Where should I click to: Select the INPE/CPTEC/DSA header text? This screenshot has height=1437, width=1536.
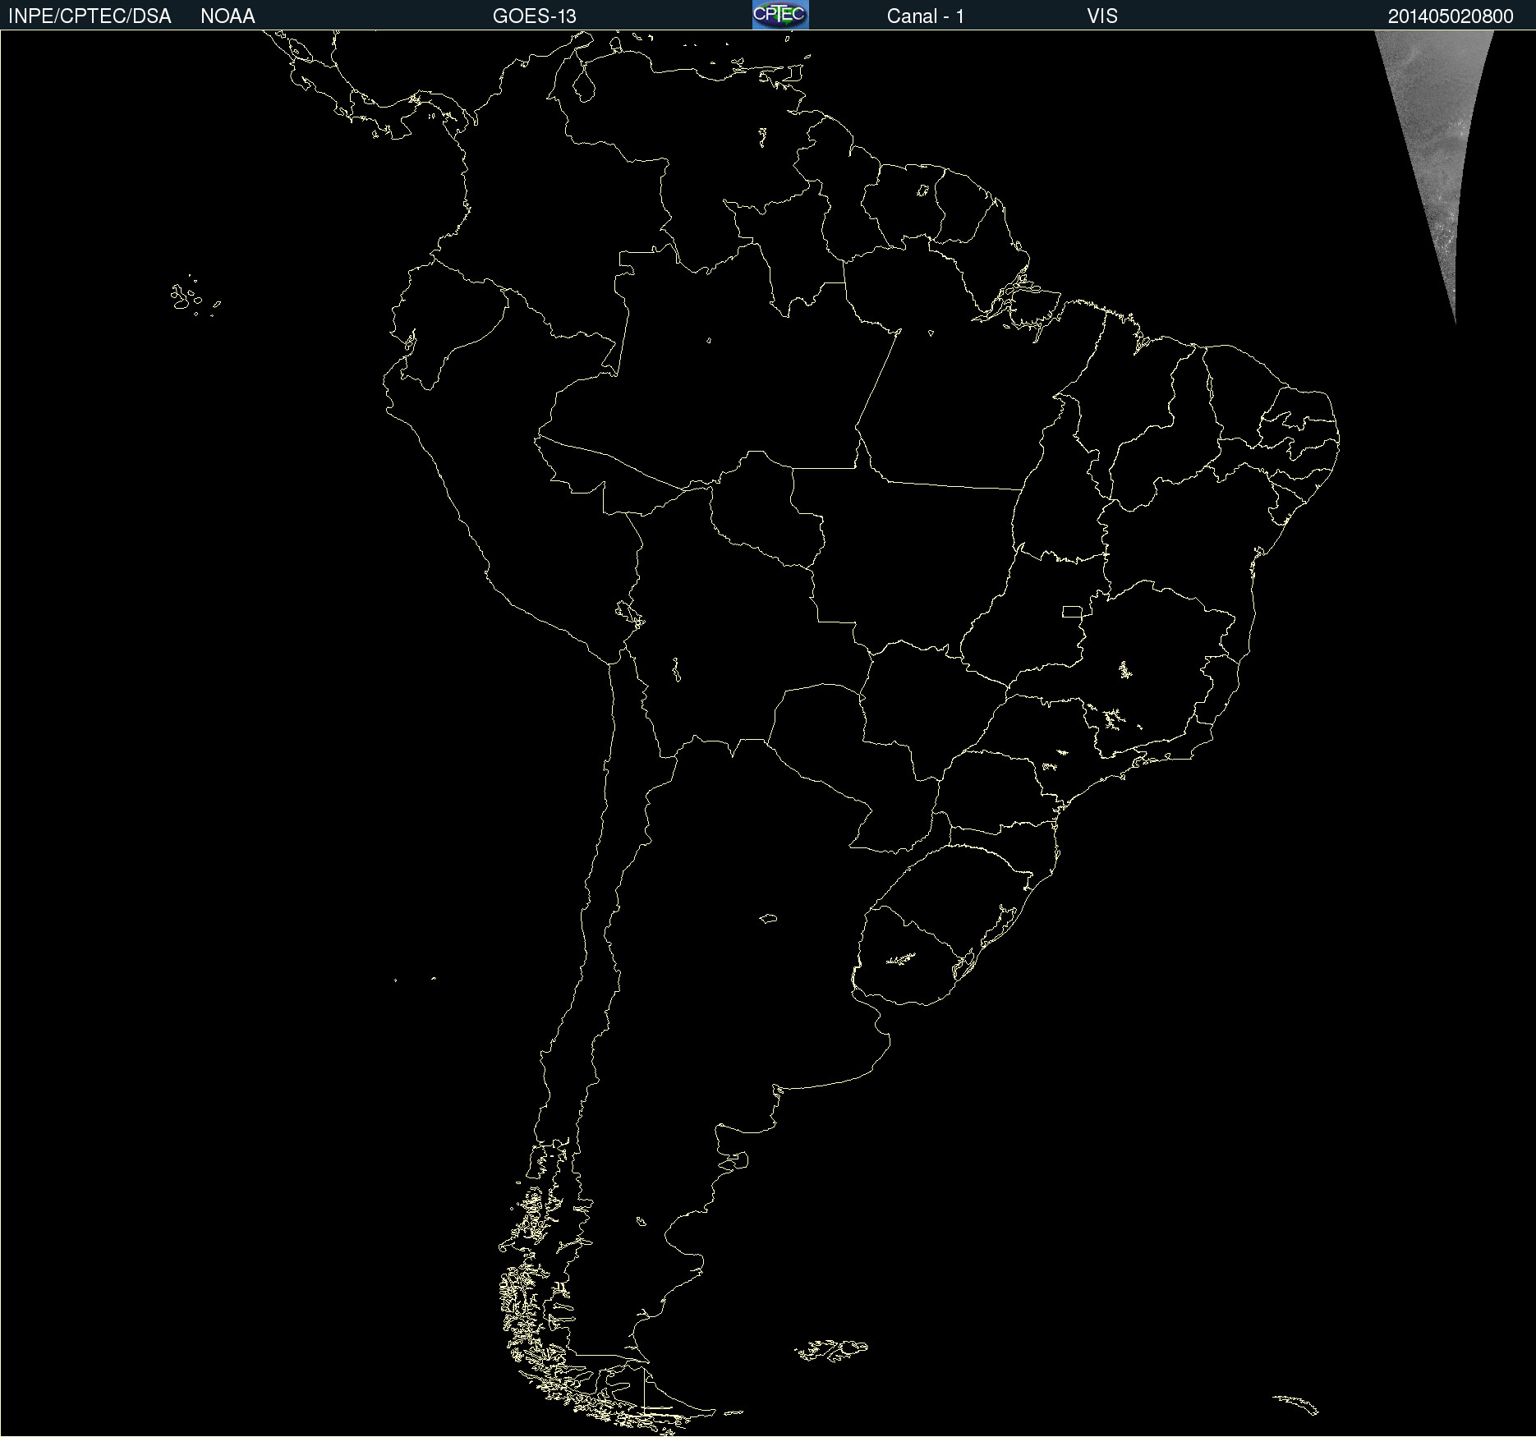coord(90,16)
